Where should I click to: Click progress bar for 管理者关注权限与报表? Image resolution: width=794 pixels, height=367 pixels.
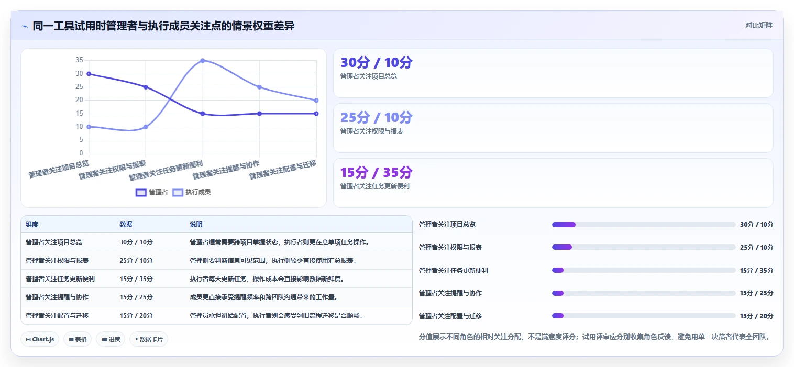(644, 247)
